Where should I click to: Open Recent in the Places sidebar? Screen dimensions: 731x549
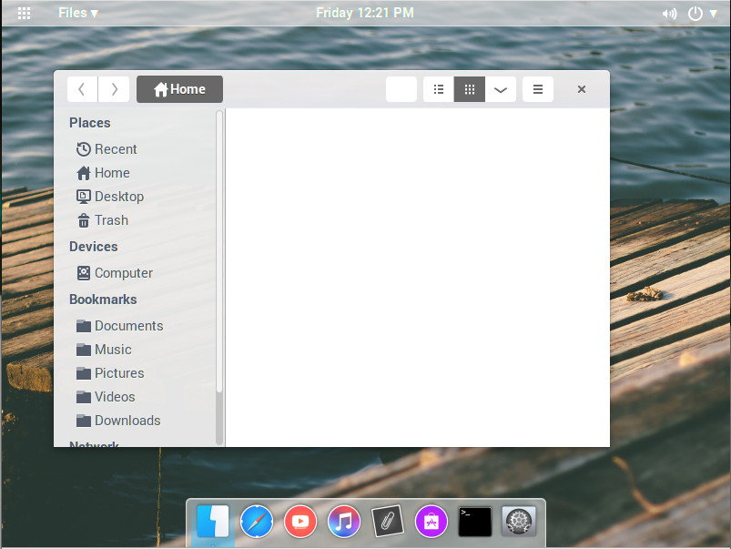115,149
